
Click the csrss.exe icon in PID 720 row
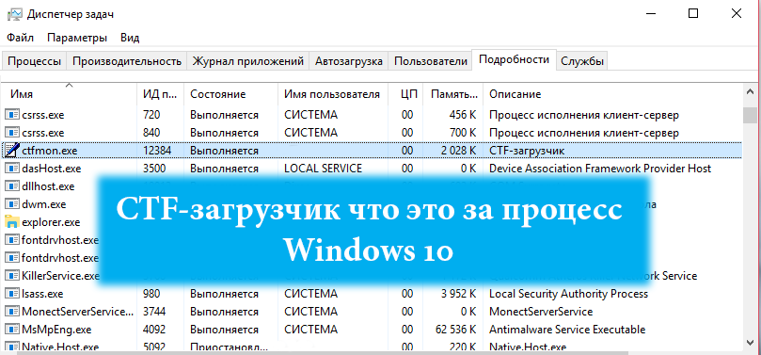click(11, 115)
